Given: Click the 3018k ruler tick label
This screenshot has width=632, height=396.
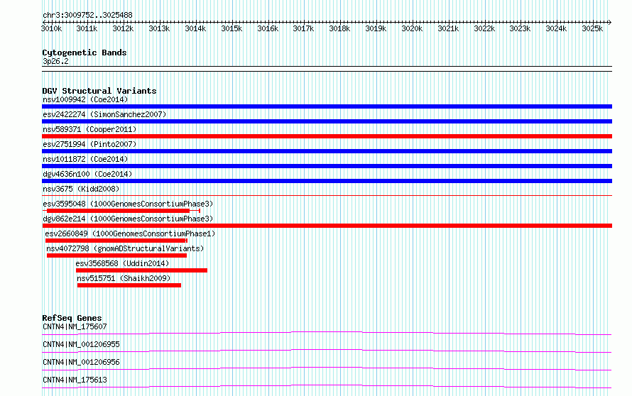Looking at the screenshot, I should pyautogui.click(x=339, y=28).
